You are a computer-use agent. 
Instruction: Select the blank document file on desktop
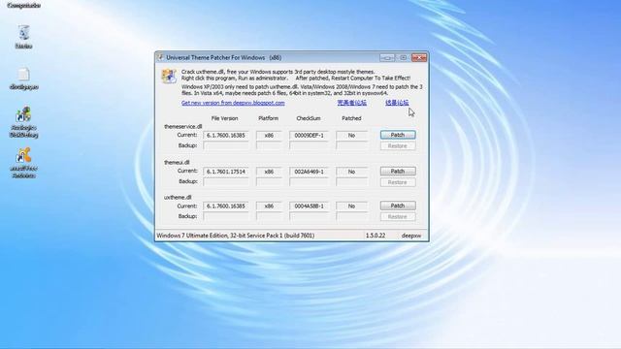(23, 79)
